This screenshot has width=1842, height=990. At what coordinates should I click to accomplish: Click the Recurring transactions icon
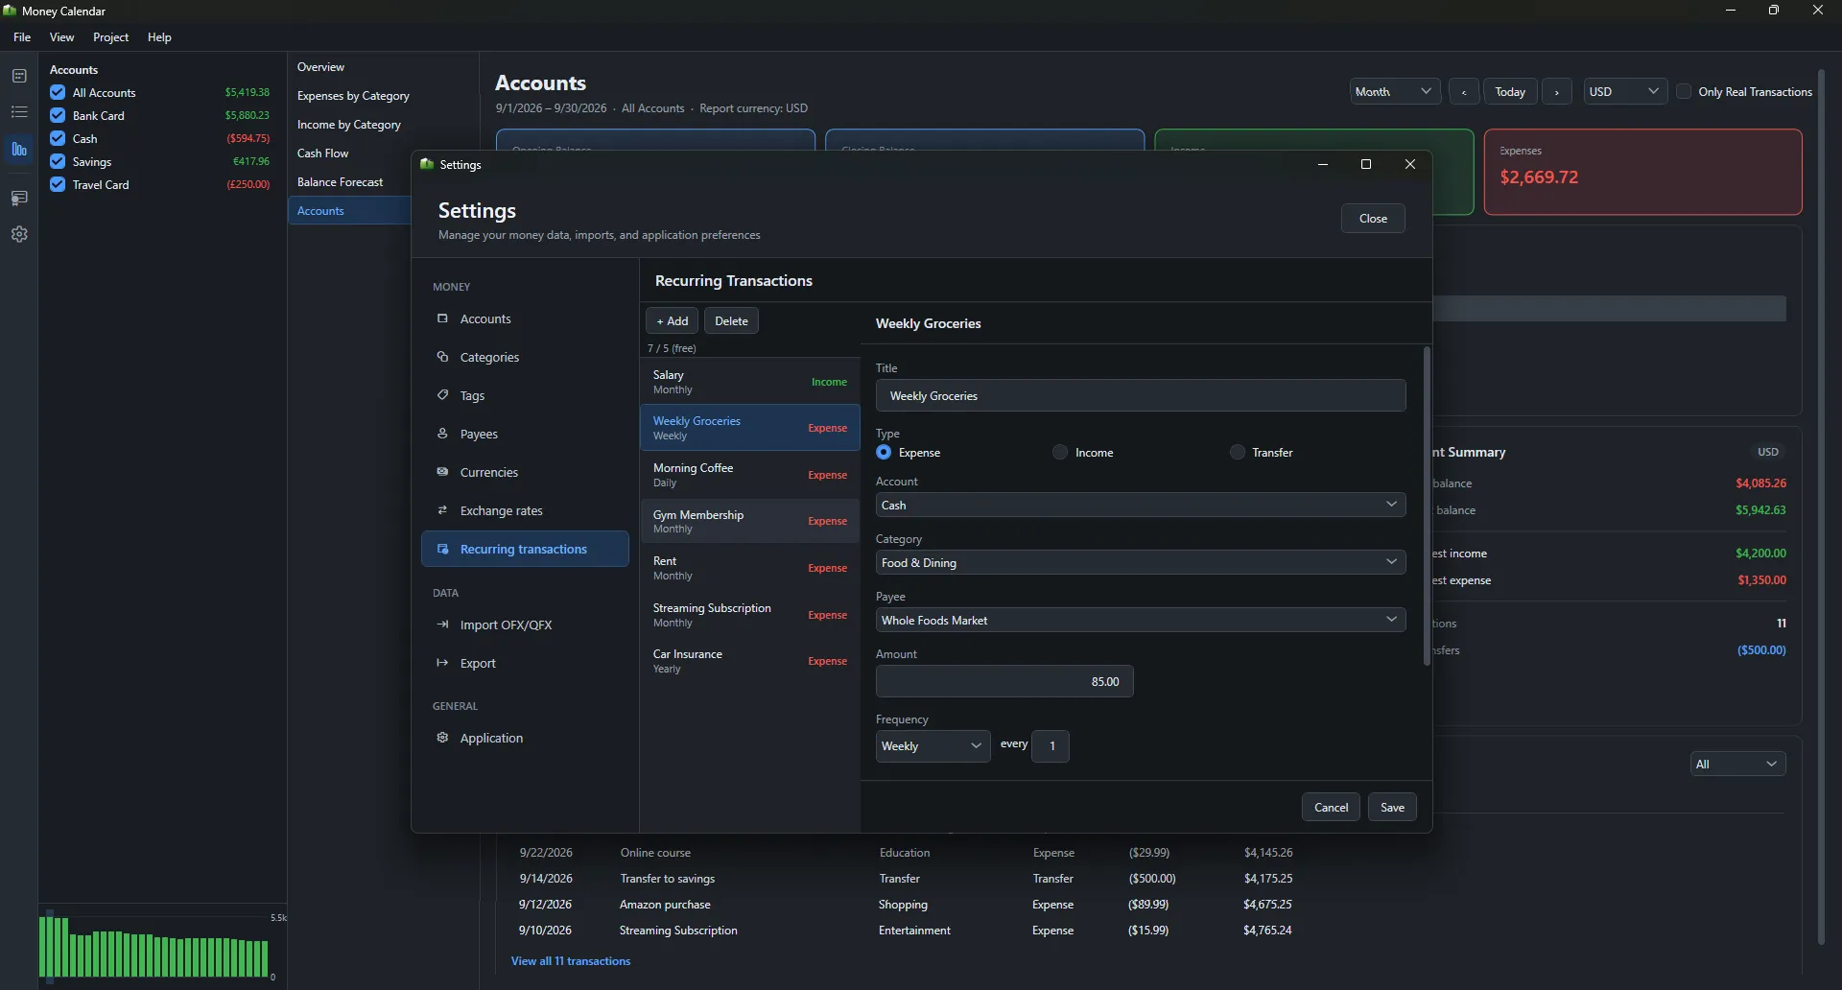(x=442, y=549)
